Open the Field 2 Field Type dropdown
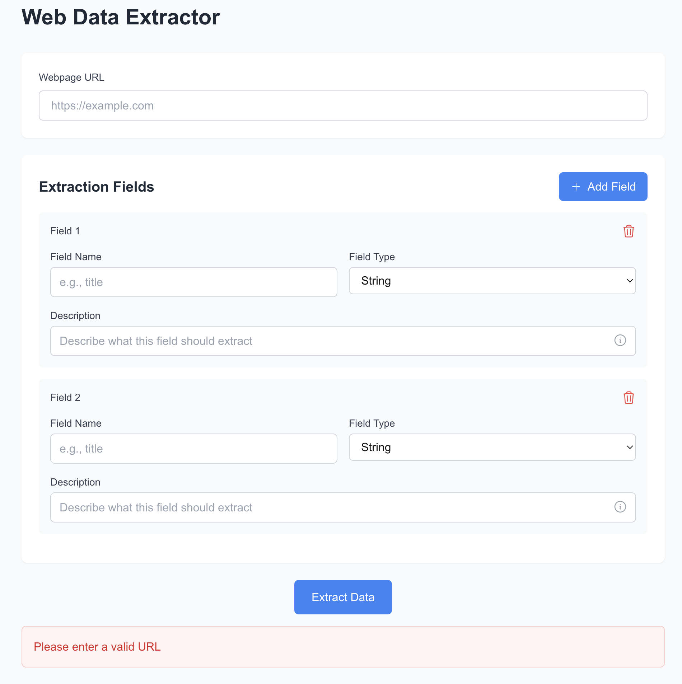 coord(492,447)
